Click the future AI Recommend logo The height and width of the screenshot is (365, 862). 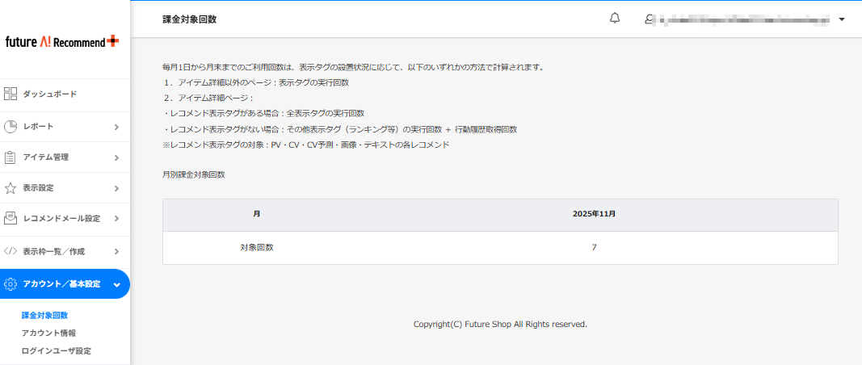[x=62, y=41]
